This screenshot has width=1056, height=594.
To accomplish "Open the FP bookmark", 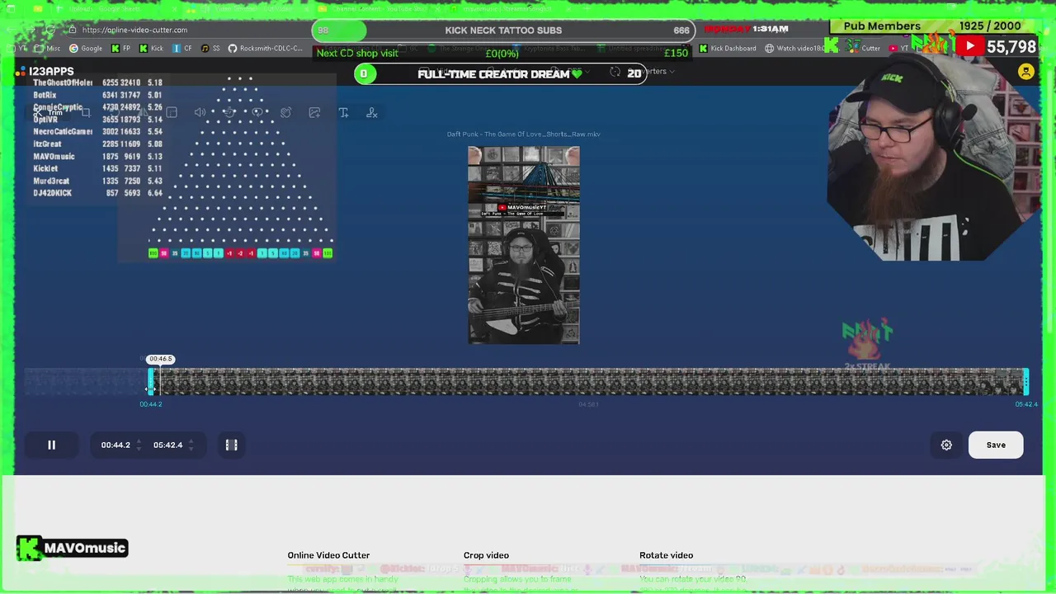I will pos(120,49).
